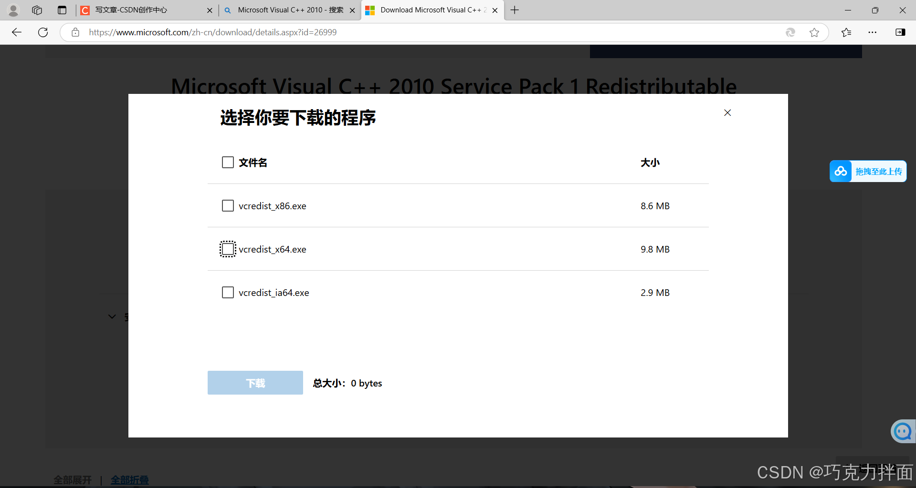Close the Download Microsoft Visual C++ tab
916x488 pixels.
coord(495,10)
